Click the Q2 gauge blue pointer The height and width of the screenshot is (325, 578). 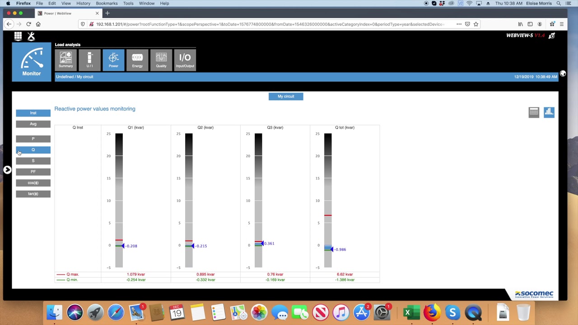193,246
